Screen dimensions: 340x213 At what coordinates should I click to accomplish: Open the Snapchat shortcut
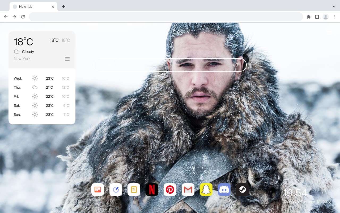[206, 190]
